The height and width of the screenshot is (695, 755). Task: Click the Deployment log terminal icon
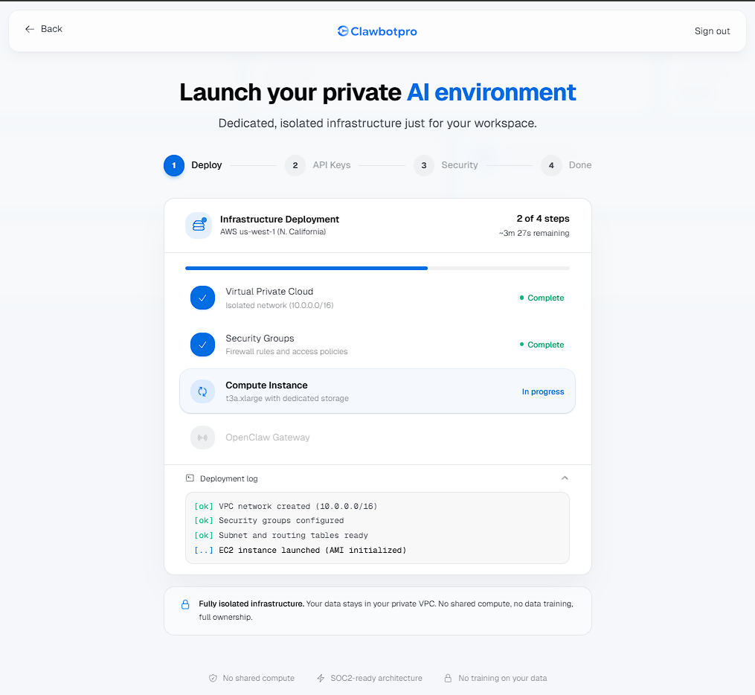coord(190,478)
